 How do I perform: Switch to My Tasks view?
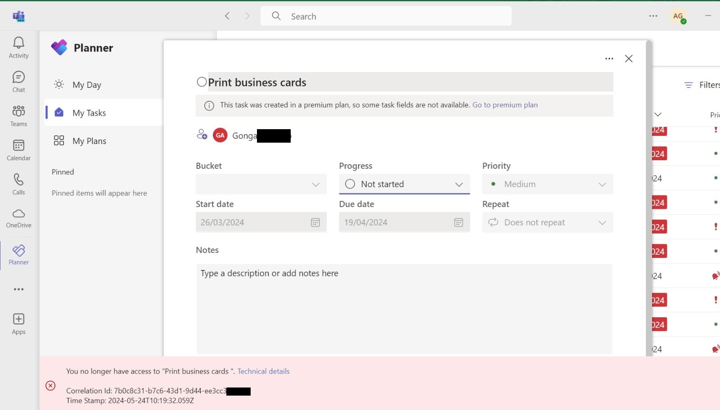click(x=103, y=113)
